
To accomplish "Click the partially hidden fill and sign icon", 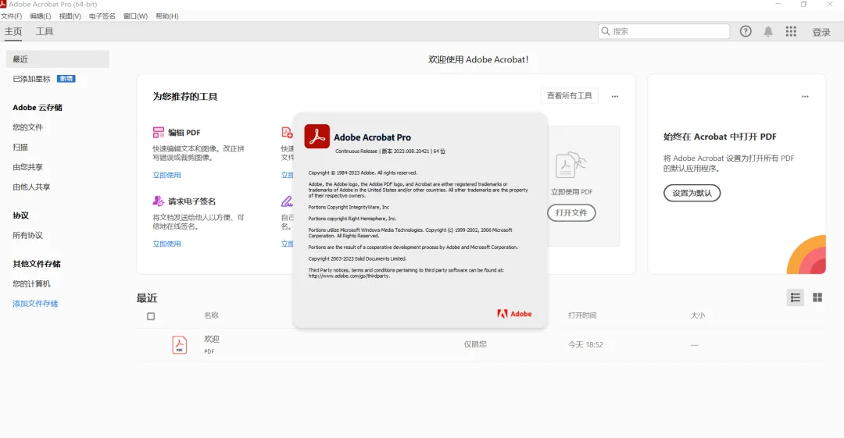I will pos(287,201).
